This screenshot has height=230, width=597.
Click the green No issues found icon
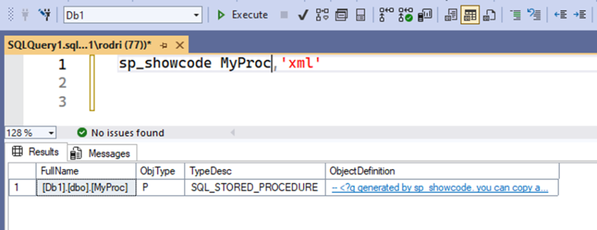pos(82,133)
